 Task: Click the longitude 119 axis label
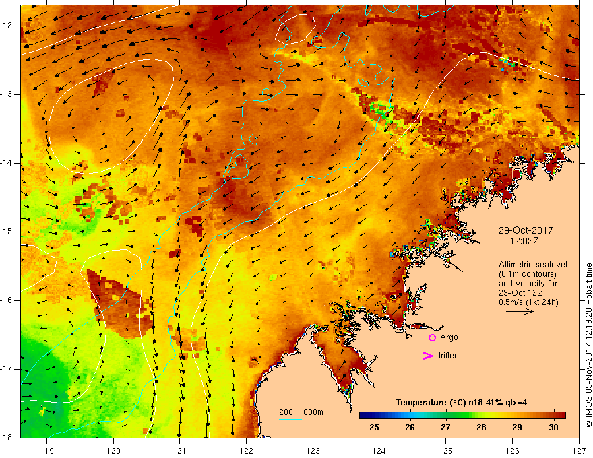pos(47,451)
